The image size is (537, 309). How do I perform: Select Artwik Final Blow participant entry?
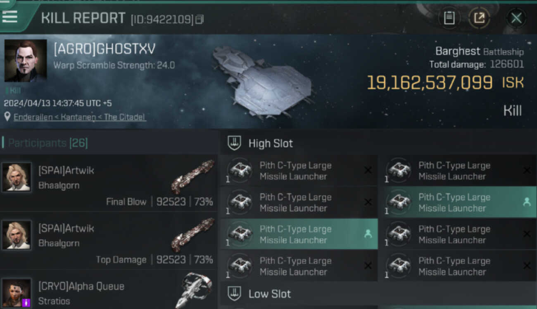(109, 183)
